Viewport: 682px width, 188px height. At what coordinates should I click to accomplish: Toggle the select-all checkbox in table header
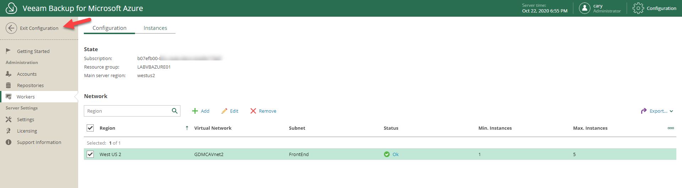[90, 128]
